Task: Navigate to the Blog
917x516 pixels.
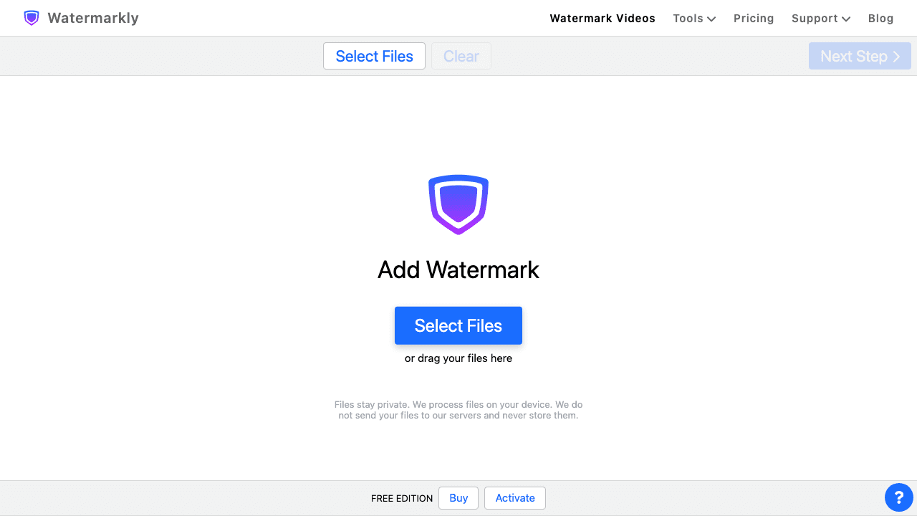Action: coord(880,18)
